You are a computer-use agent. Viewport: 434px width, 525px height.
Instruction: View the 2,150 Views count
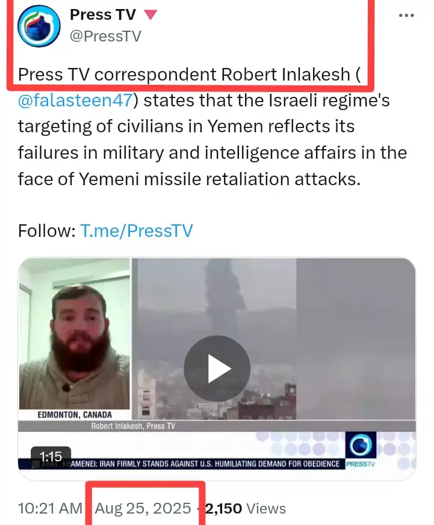tap(246, 508)
